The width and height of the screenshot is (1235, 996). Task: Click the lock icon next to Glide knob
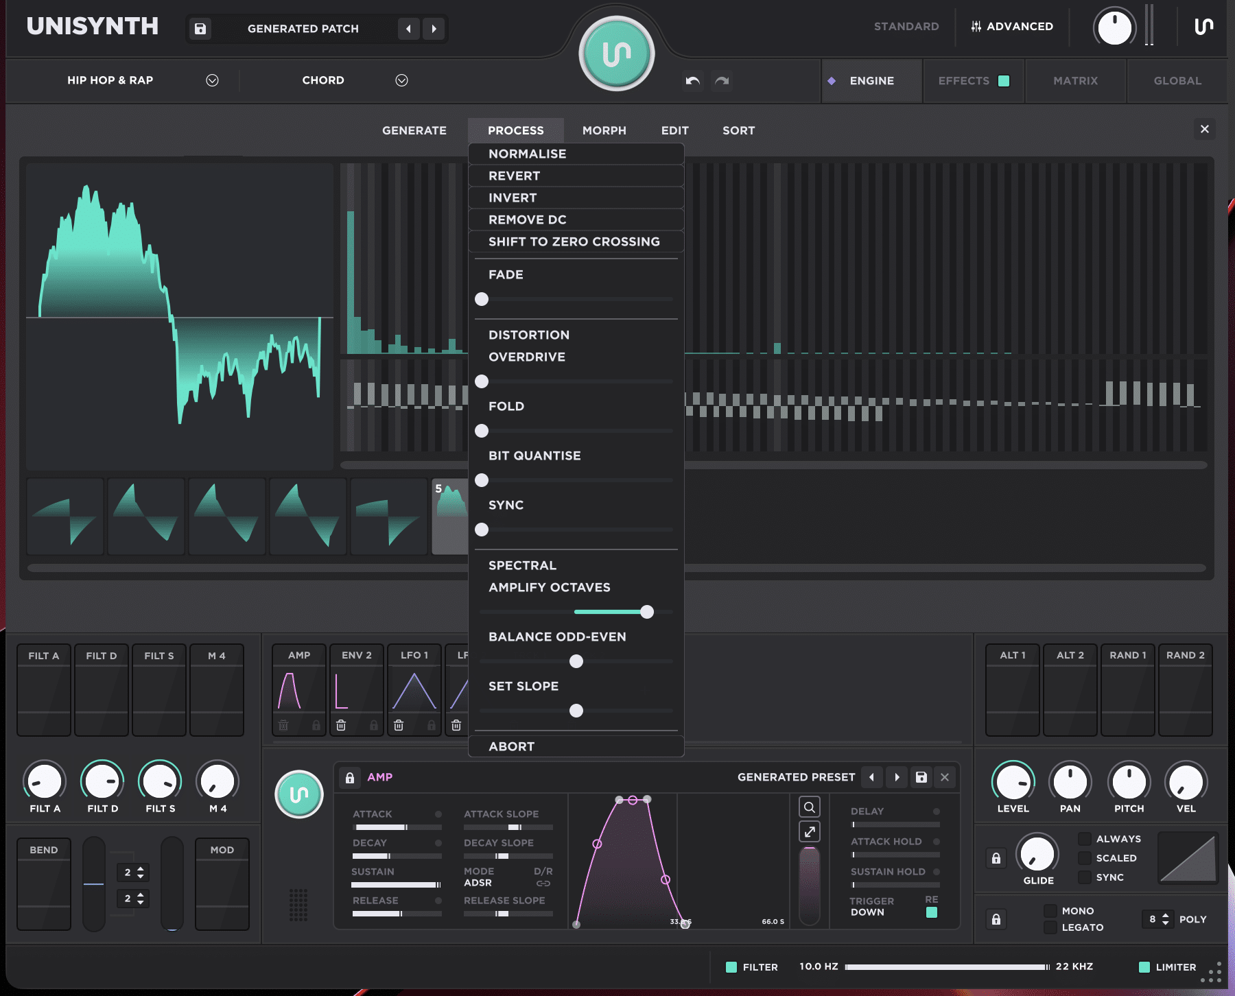click(996, 858)
